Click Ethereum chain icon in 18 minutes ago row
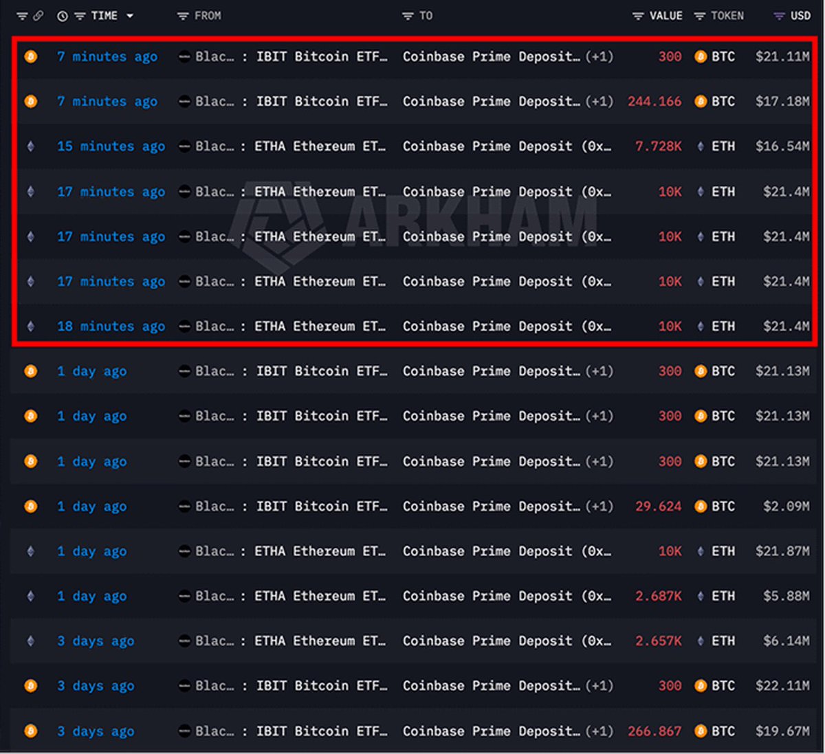This screenshot has height=754, width=825. [x=31, y=326]
